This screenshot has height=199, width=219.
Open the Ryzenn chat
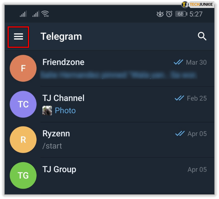(109, 140)
